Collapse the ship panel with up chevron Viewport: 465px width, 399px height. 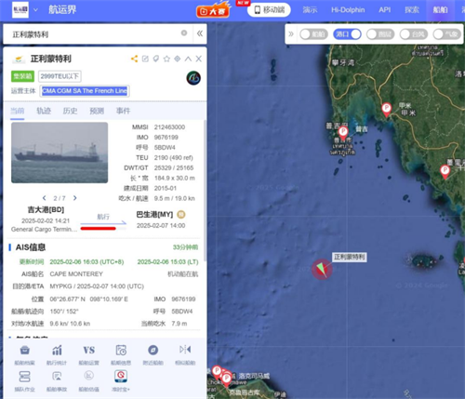click(188, 59)
